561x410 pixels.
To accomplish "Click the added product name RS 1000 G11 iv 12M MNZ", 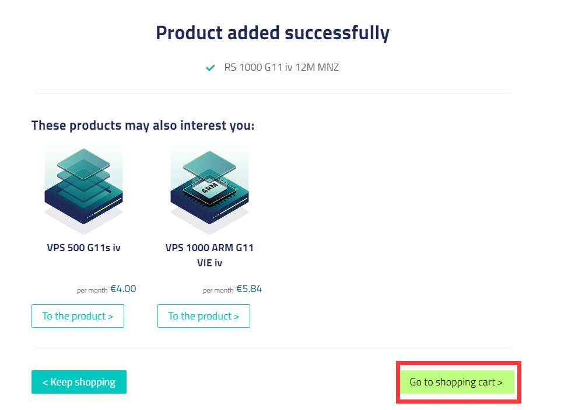I will tap(281, 68).
